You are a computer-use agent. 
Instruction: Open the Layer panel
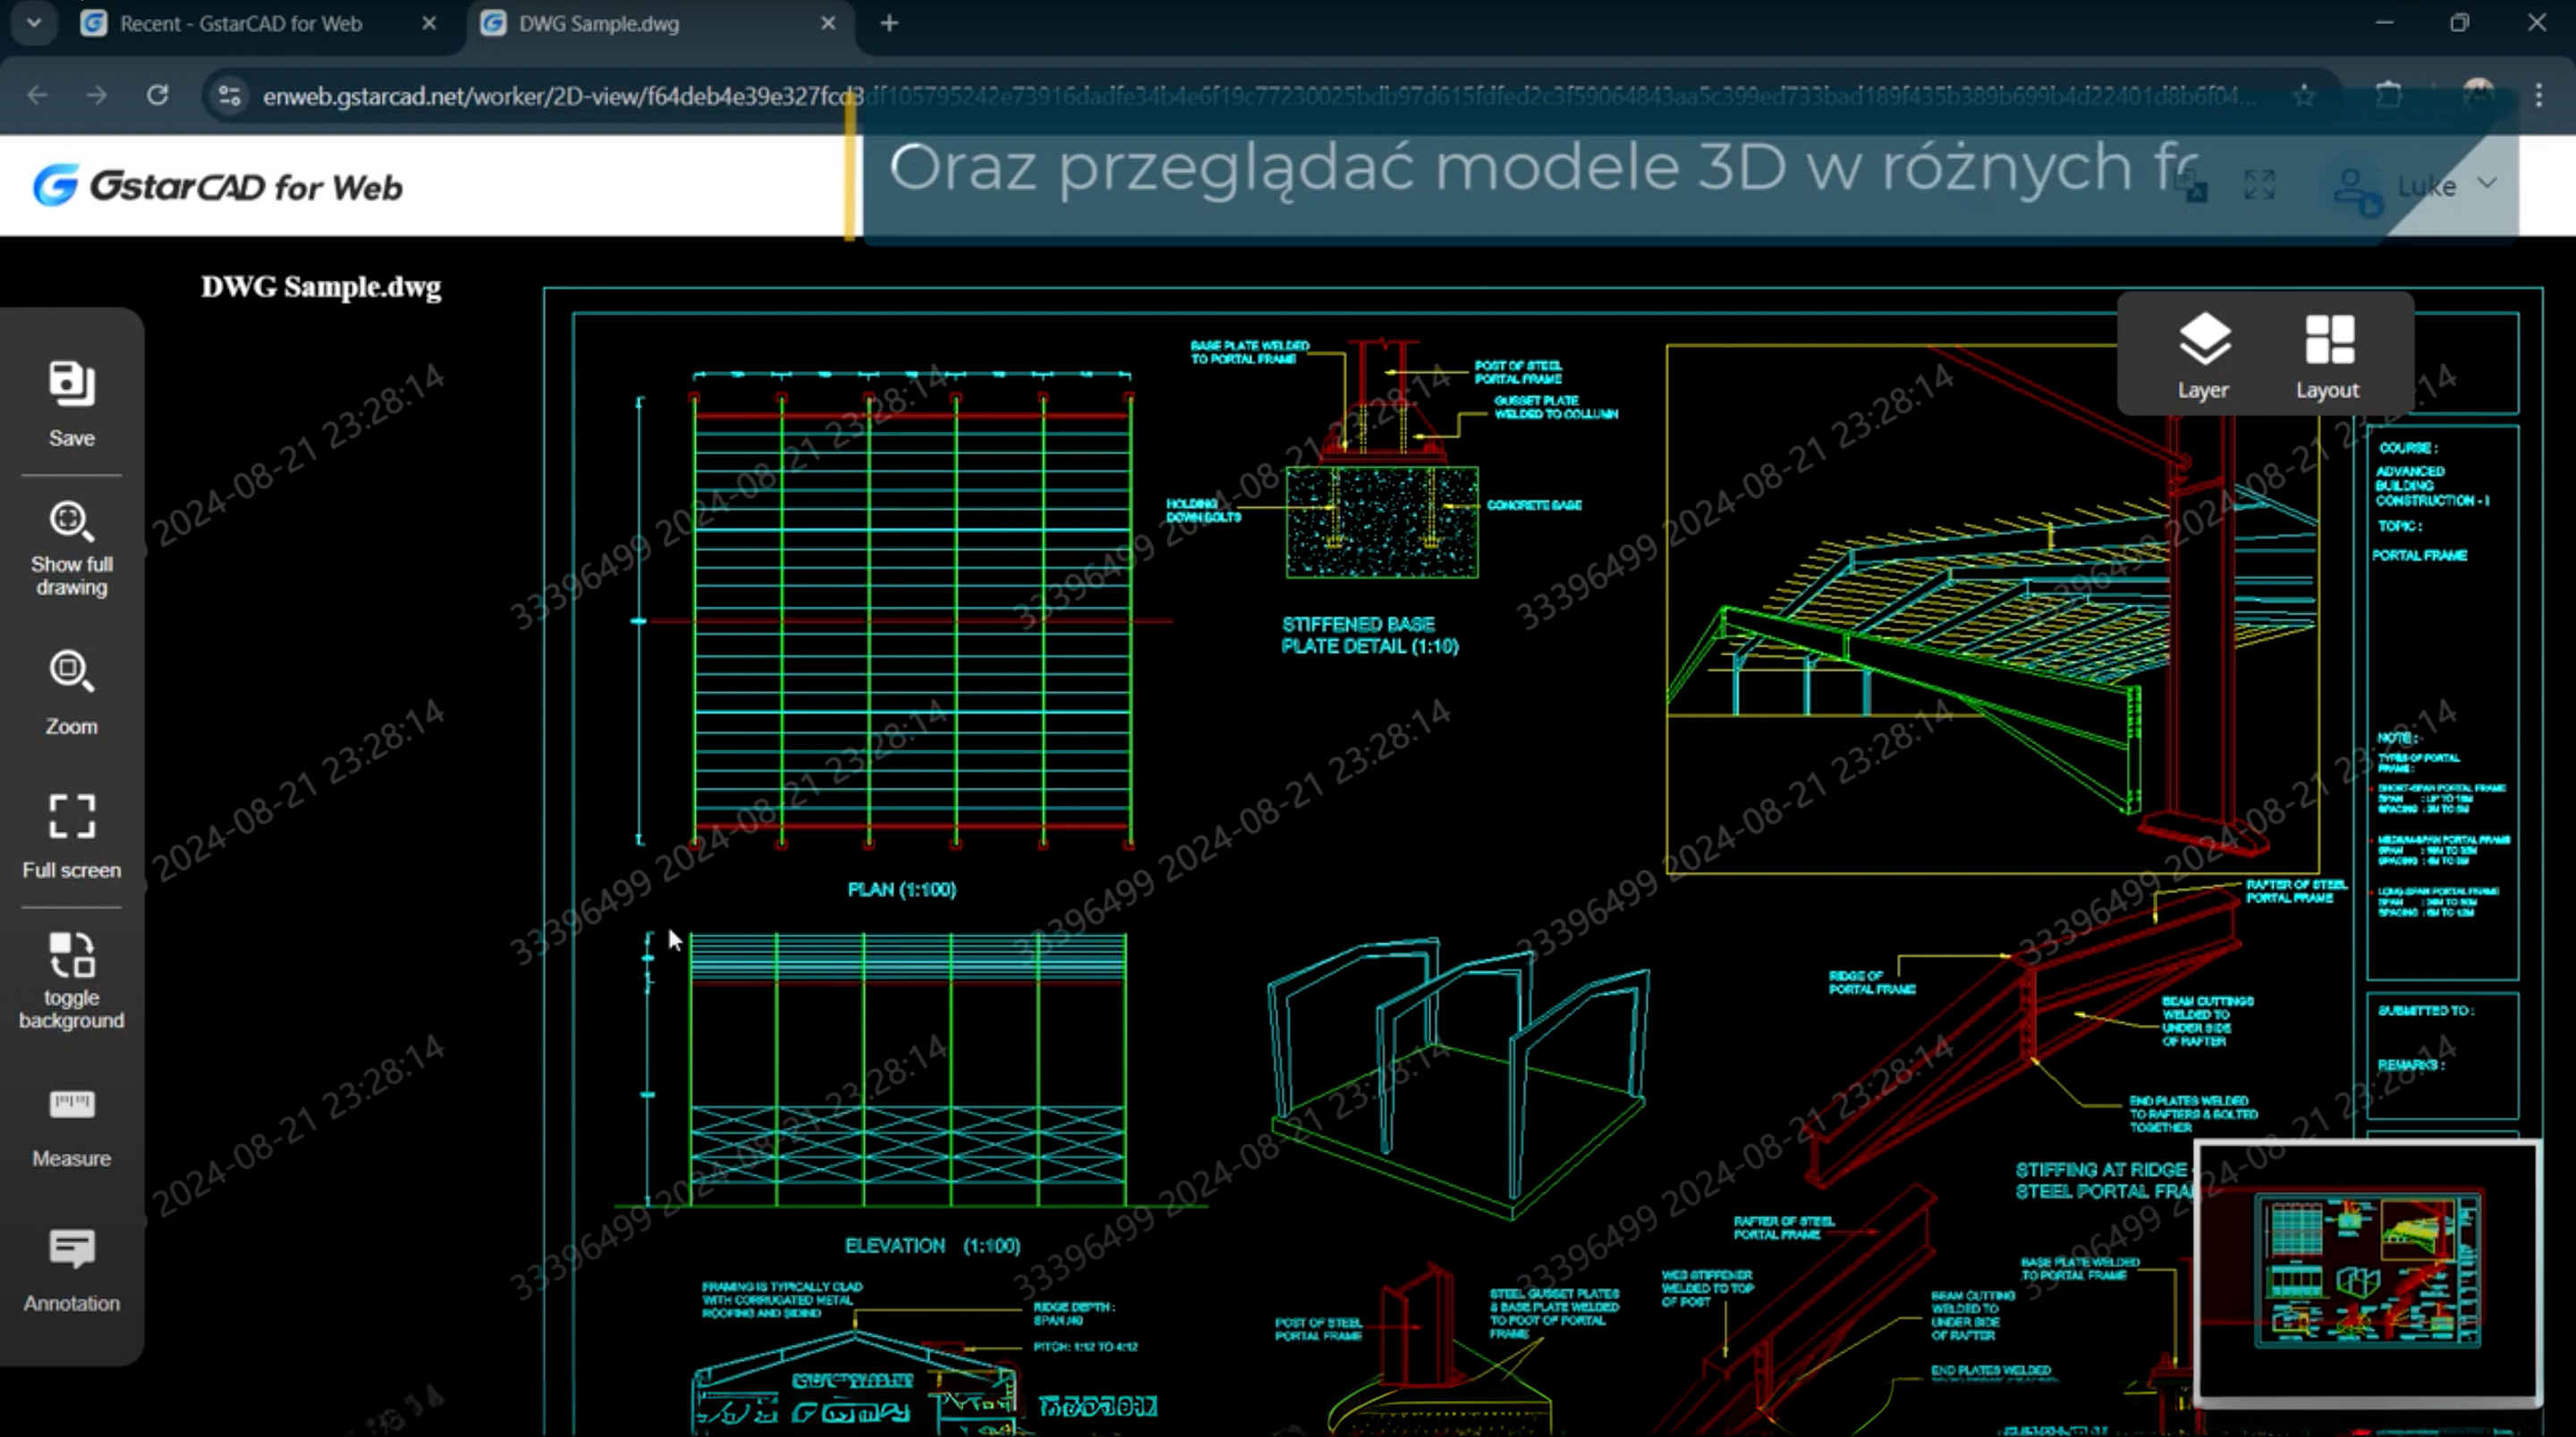pos(2203,355)
